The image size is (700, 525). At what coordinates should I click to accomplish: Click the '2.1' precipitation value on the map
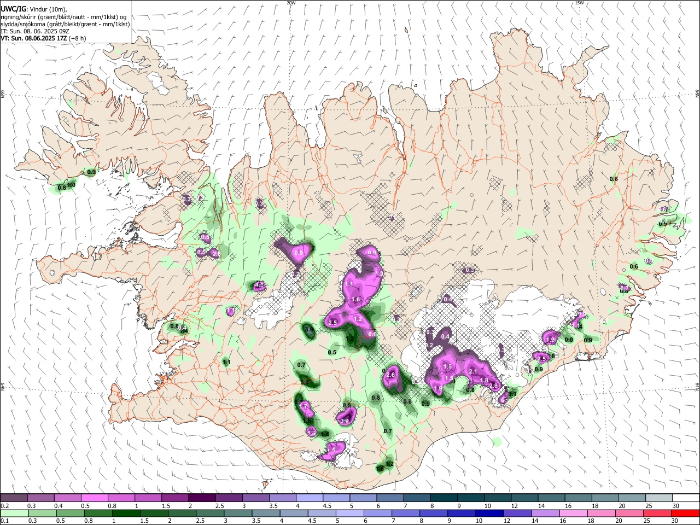click(474, 372)
